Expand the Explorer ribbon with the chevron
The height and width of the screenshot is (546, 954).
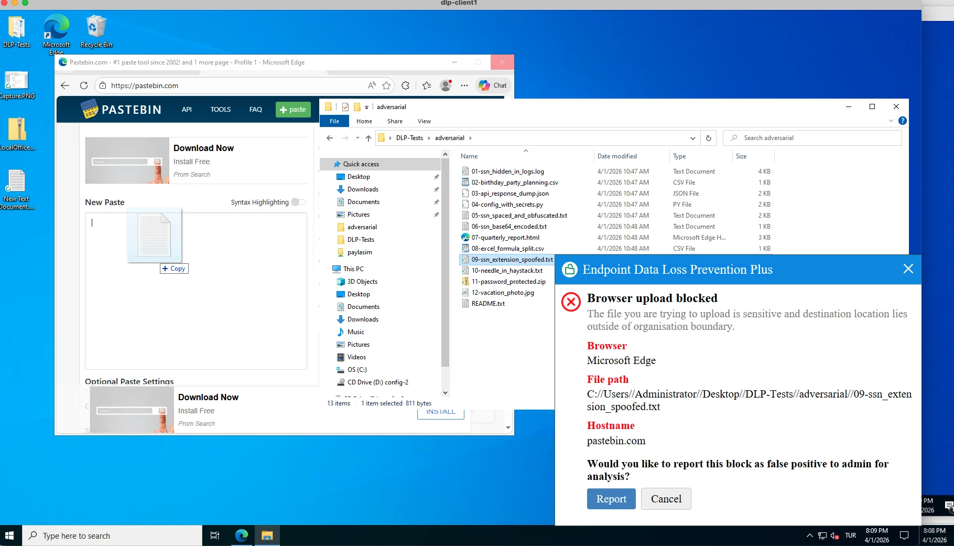coord(891,121)
